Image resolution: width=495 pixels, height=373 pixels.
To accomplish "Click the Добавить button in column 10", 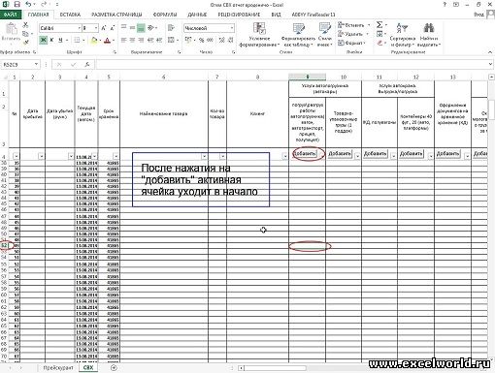I will pos(340,154).
